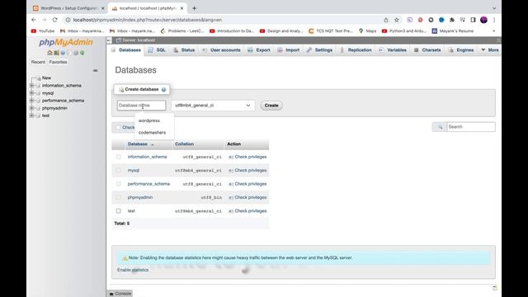The height and width of the screenshot is (297, 528).
Task: Open Chrome side panel icon
Action: (x=473, y=20)
